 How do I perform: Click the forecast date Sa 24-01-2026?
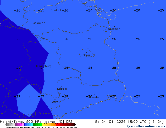tap(110, 122)
